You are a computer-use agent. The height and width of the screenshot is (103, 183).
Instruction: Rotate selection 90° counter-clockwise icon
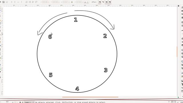coord(11,2)
